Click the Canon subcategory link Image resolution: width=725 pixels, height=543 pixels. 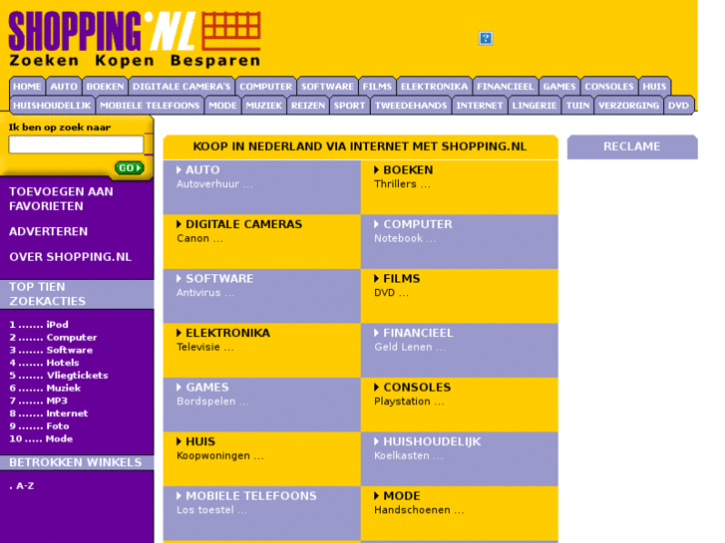point(199,238)
